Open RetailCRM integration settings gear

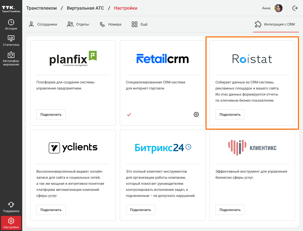196,114
